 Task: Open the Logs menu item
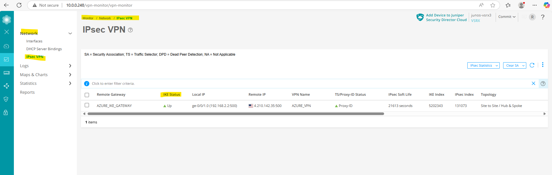(x=24, y=66)
